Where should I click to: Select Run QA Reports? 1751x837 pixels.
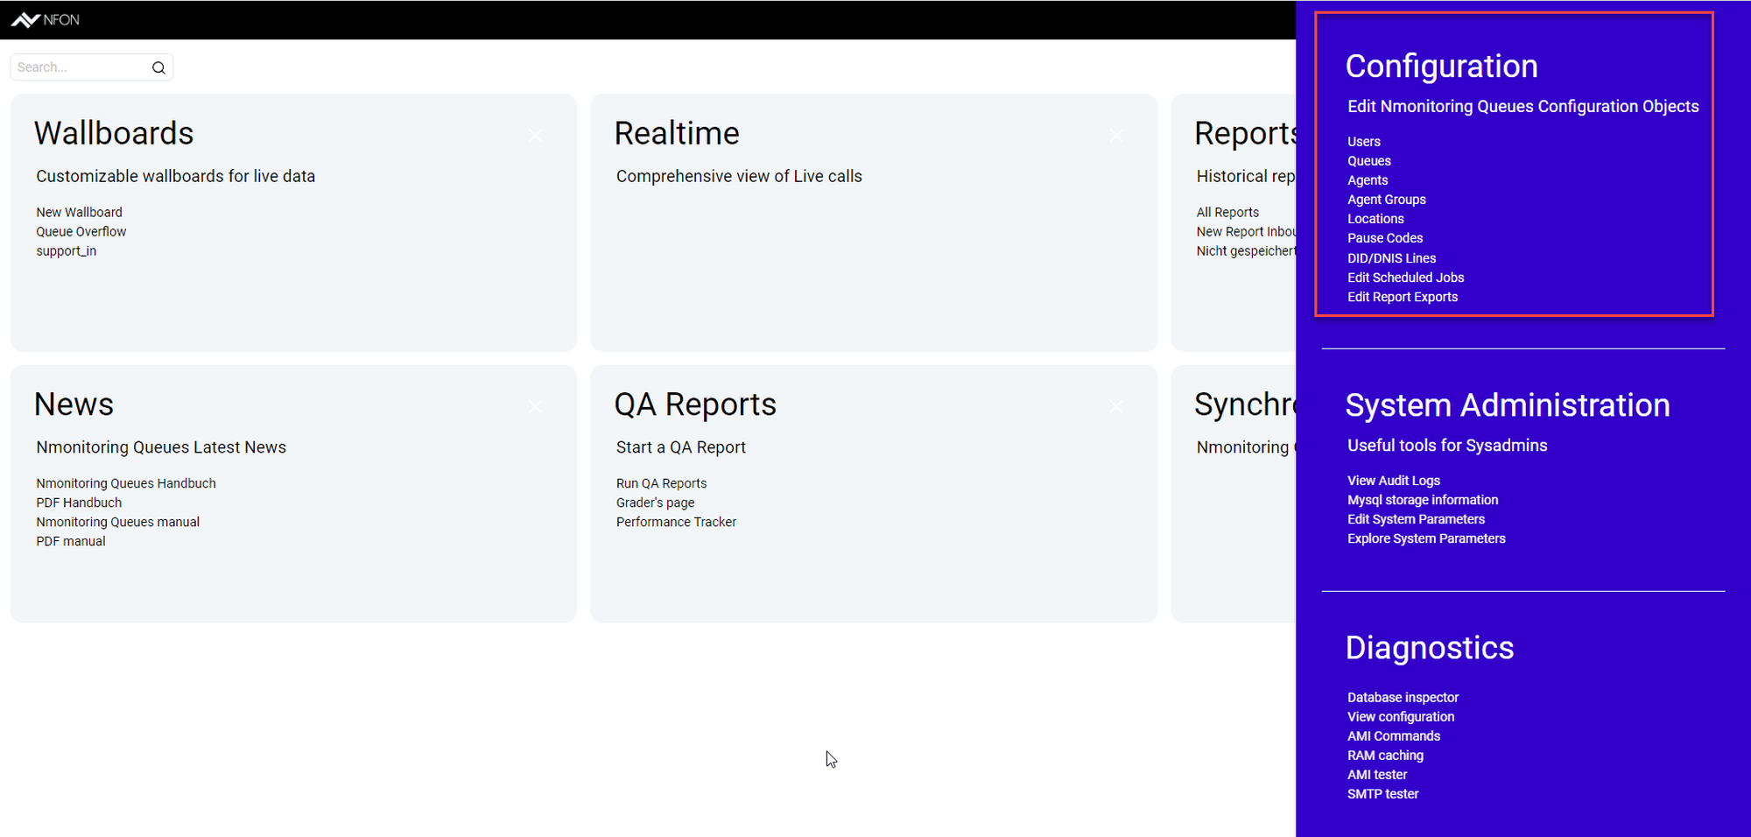pyautogui.click(x=661, y=483)
